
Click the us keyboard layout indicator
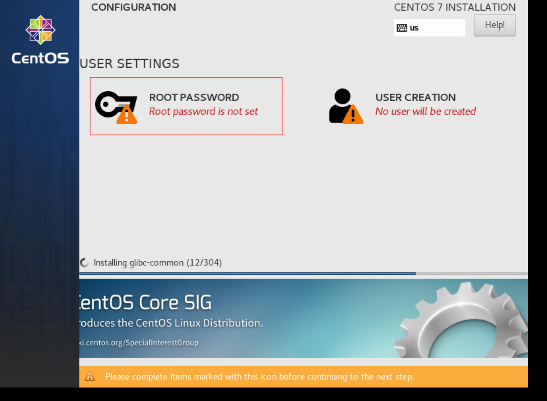click(429, 28)
